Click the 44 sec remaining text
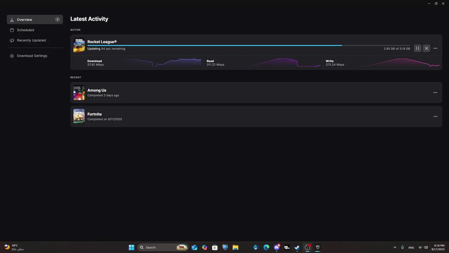Screen dimensions: 449x253 (113, 49)
